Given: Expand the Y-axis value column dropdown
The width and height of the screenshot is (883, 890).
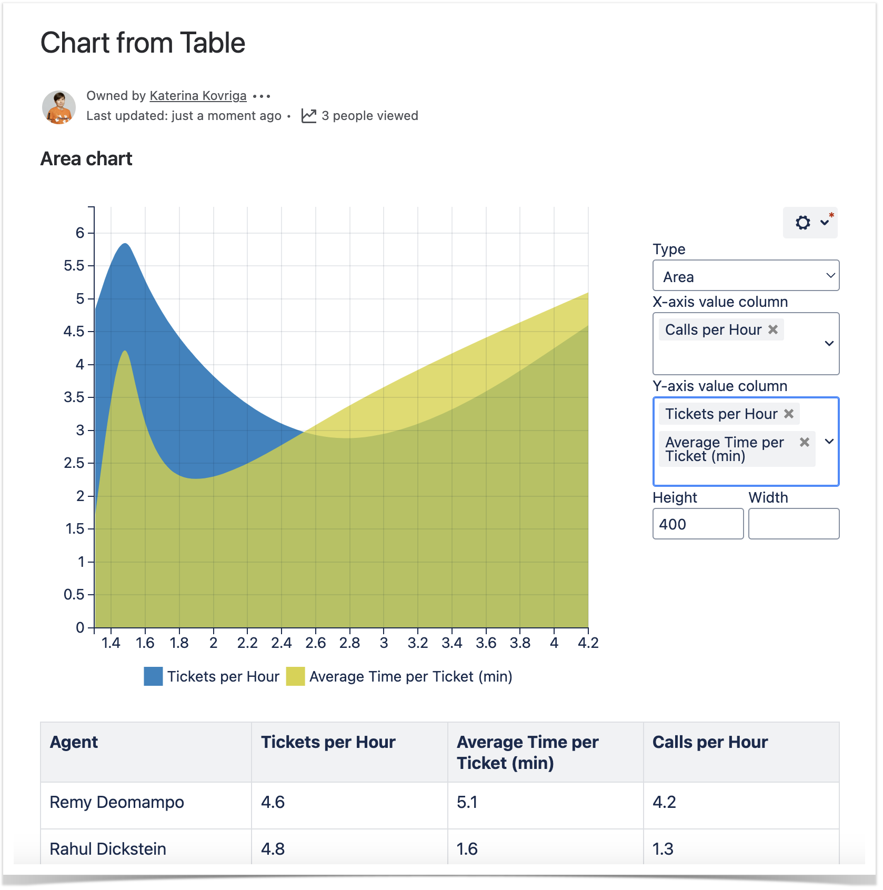Looking at the screenshot, I should (x=829, y=442).
